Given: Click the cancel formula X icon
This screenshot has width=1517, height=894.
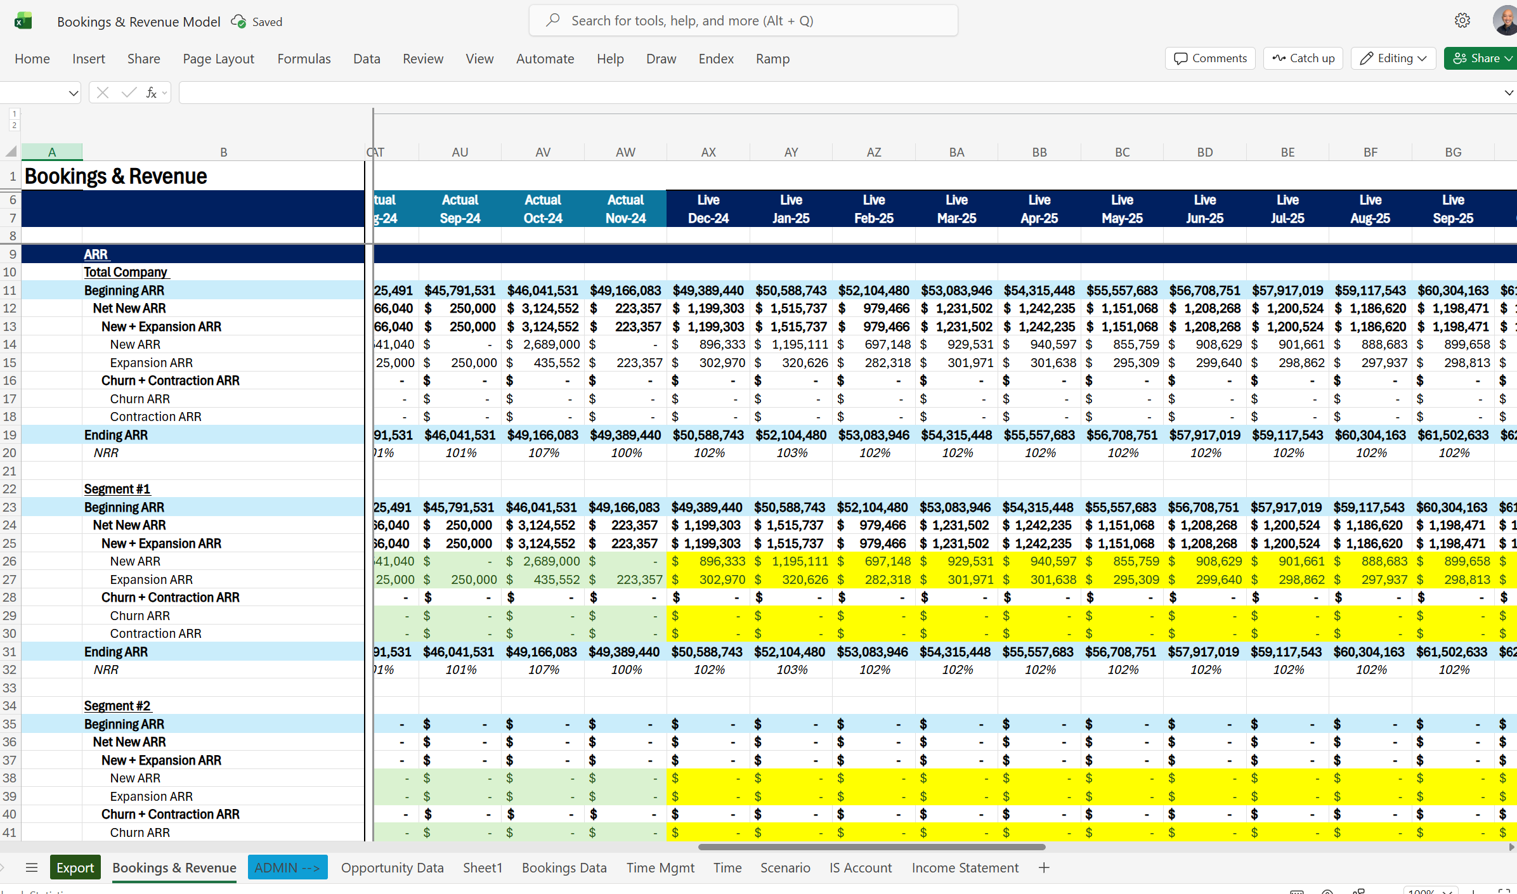Looking at the screenshot, I should coord(103,93).
